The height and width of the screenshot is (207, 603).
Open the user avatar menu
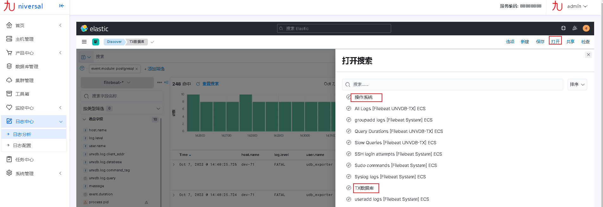pos(586,28)
